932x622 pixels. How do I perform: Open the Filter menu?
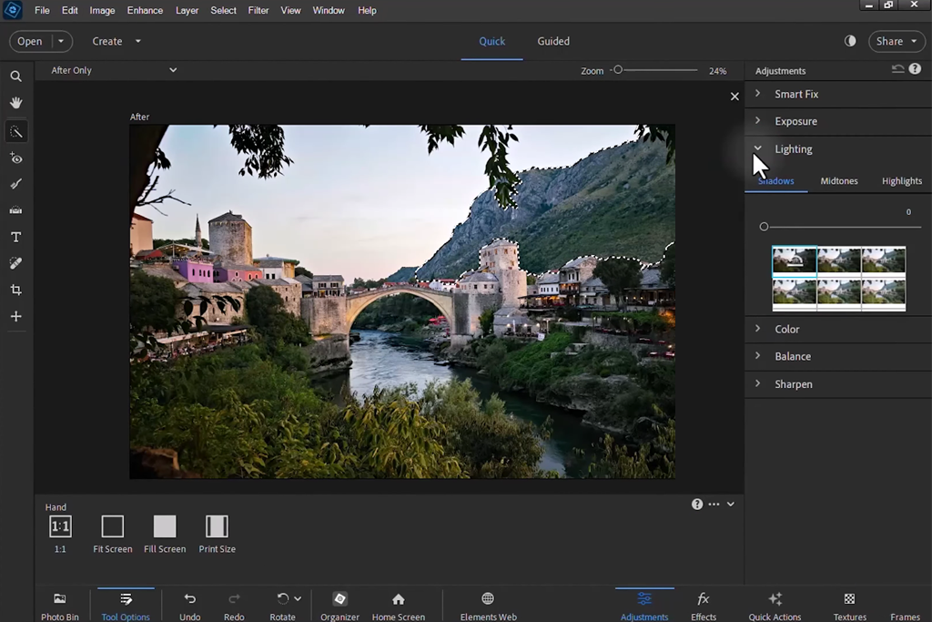click(x=258, y=10)
